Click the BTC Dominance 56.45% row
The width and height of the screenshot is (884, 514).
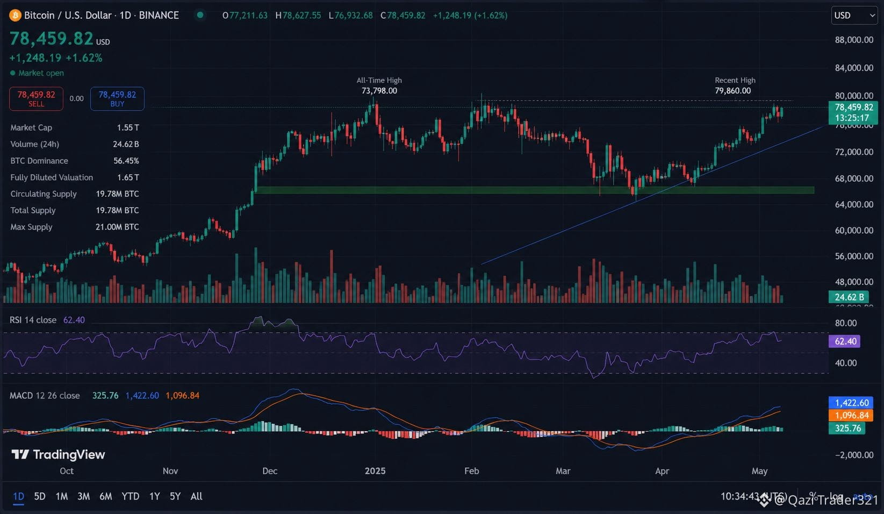pyautogui.click(x=75, y=161)
